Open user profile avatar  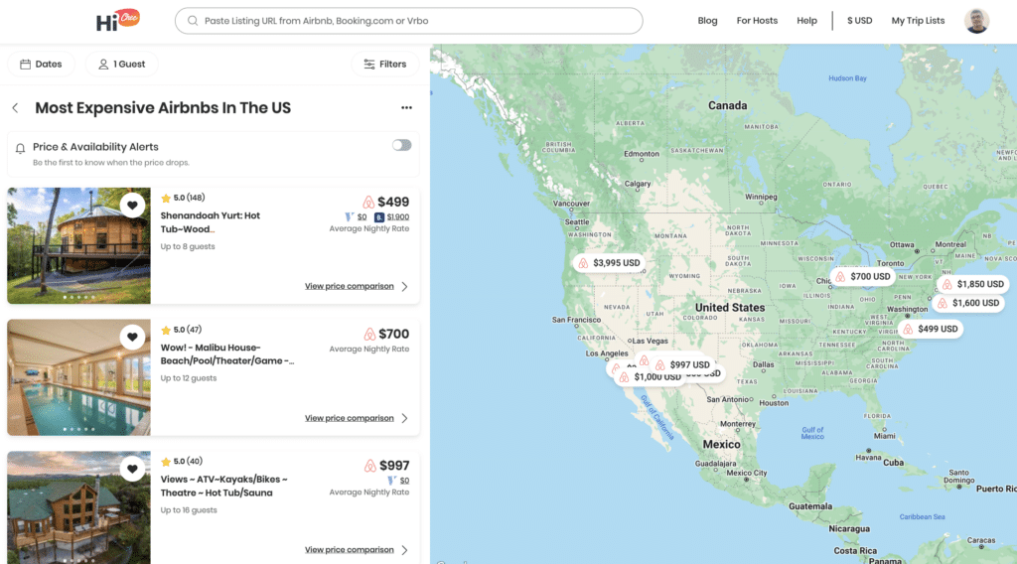(976, 21)
